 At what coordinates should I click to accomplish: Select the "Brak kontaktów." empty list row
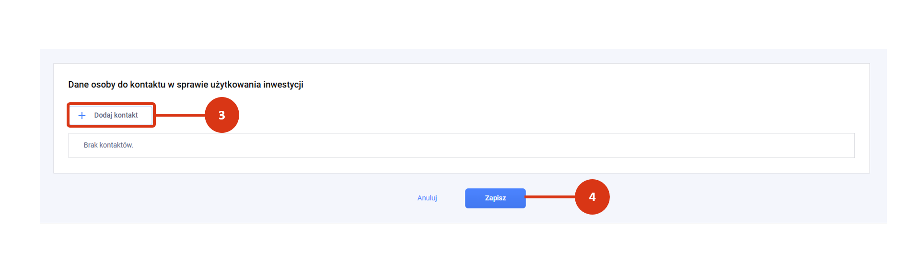461,145
